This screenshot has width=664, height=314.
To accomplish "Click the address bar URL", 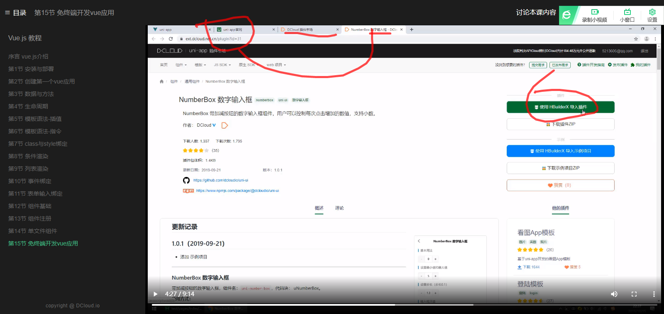I will point(213,39).
